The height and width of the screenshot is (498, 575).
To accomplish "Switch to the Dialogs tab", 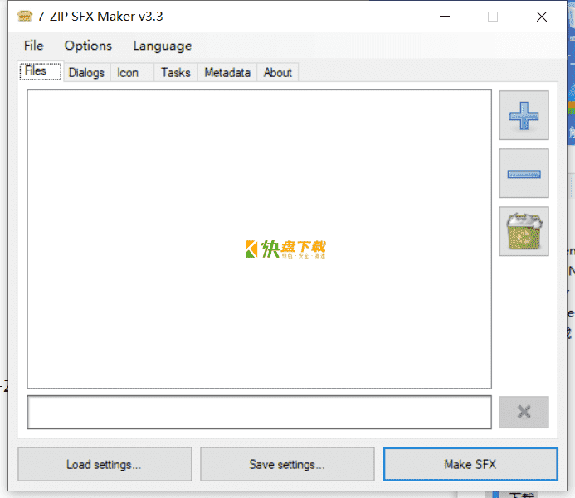I will (x=86, y=72).
